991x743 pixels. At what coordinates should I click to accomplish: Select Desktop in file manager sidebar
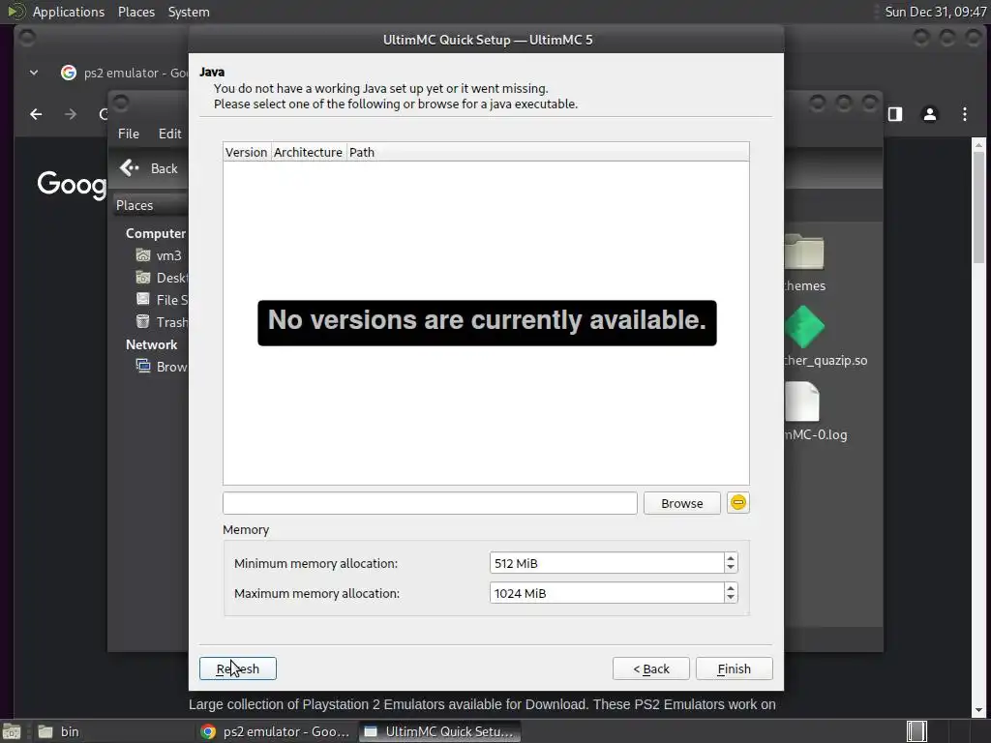click(x=162, y=278)
